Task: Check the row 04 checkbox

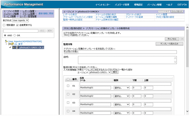Action: (68, 111)
